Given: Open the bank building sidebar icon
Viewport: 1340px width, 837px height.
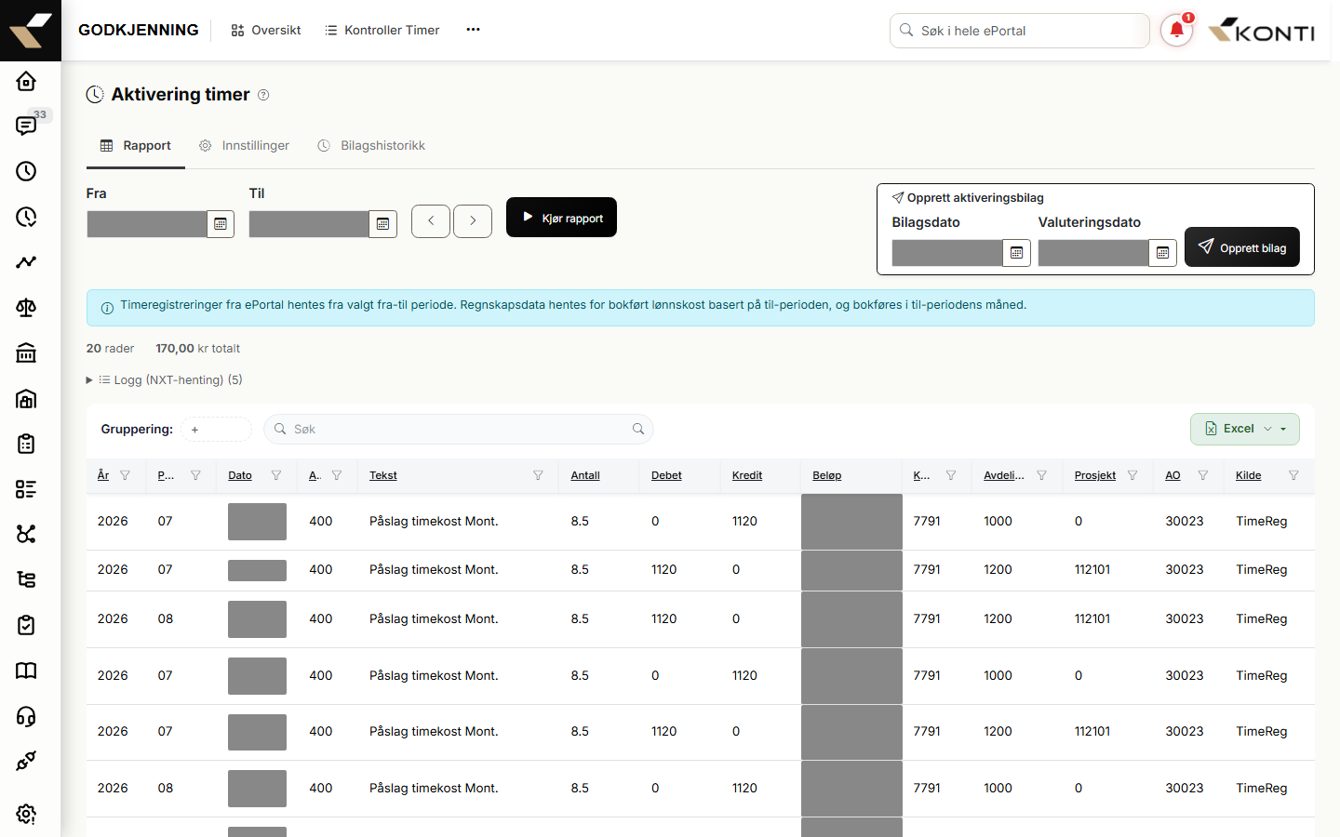Looking at the screenshot, I should [x=26, y=352].
